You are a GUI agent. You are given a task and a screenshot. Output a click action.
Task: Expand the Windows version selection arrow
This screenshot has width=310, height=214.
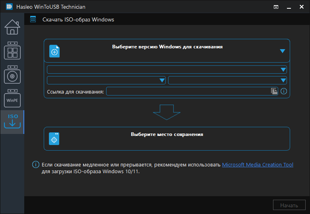click(283, 51)
